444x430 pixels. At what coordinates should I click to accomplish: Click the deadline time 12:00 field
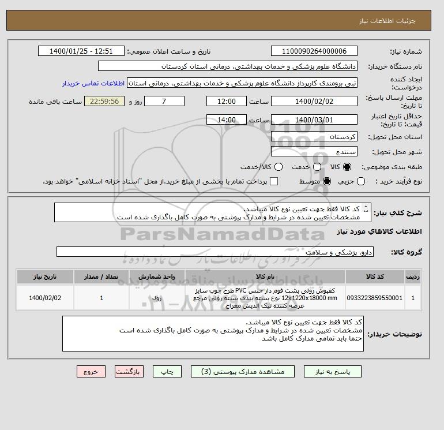[227, 101]
